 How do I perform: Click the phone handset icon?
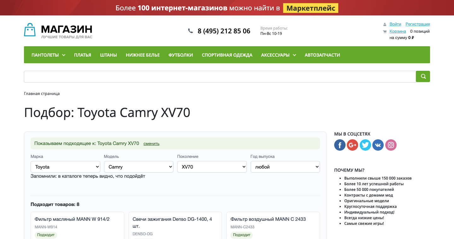point(190,31)
